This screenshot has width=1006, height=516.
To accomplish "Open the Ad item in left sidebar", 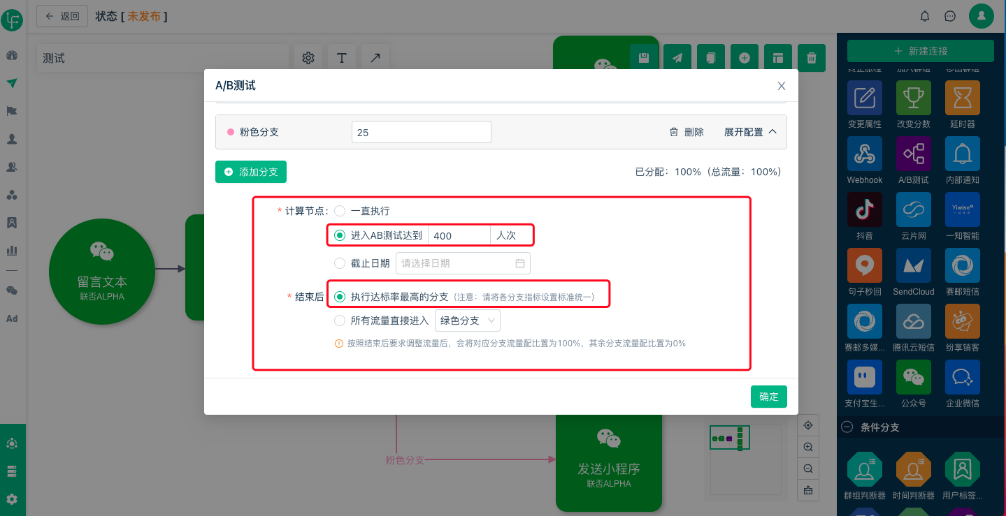I will [12, 318].
